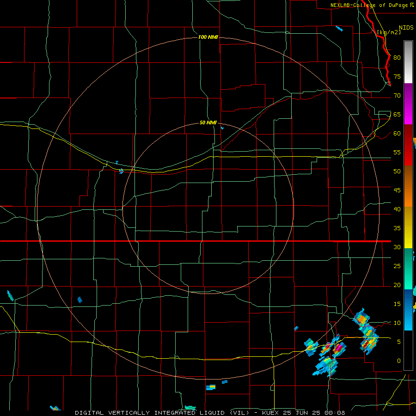Click the 0 value on the VIL scale
The width and height of the screenshot is (416, 416).
tap(399, 361)
